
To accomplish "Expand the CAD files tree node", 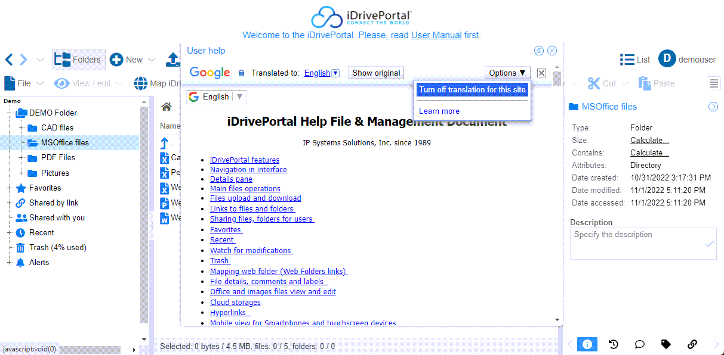I will [x=21, y=127].
